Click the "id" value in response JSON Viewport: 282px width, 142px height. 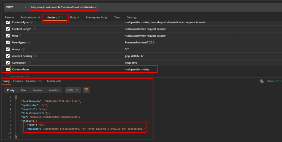pos(55,117)
